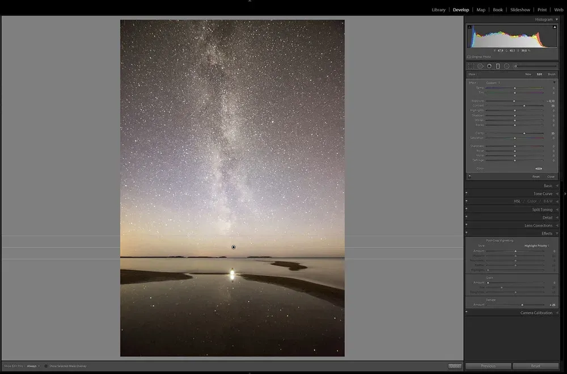The image size is (567, 374).
Task: Expand the Lens Corrections panel
Action: tap(557, 225)
